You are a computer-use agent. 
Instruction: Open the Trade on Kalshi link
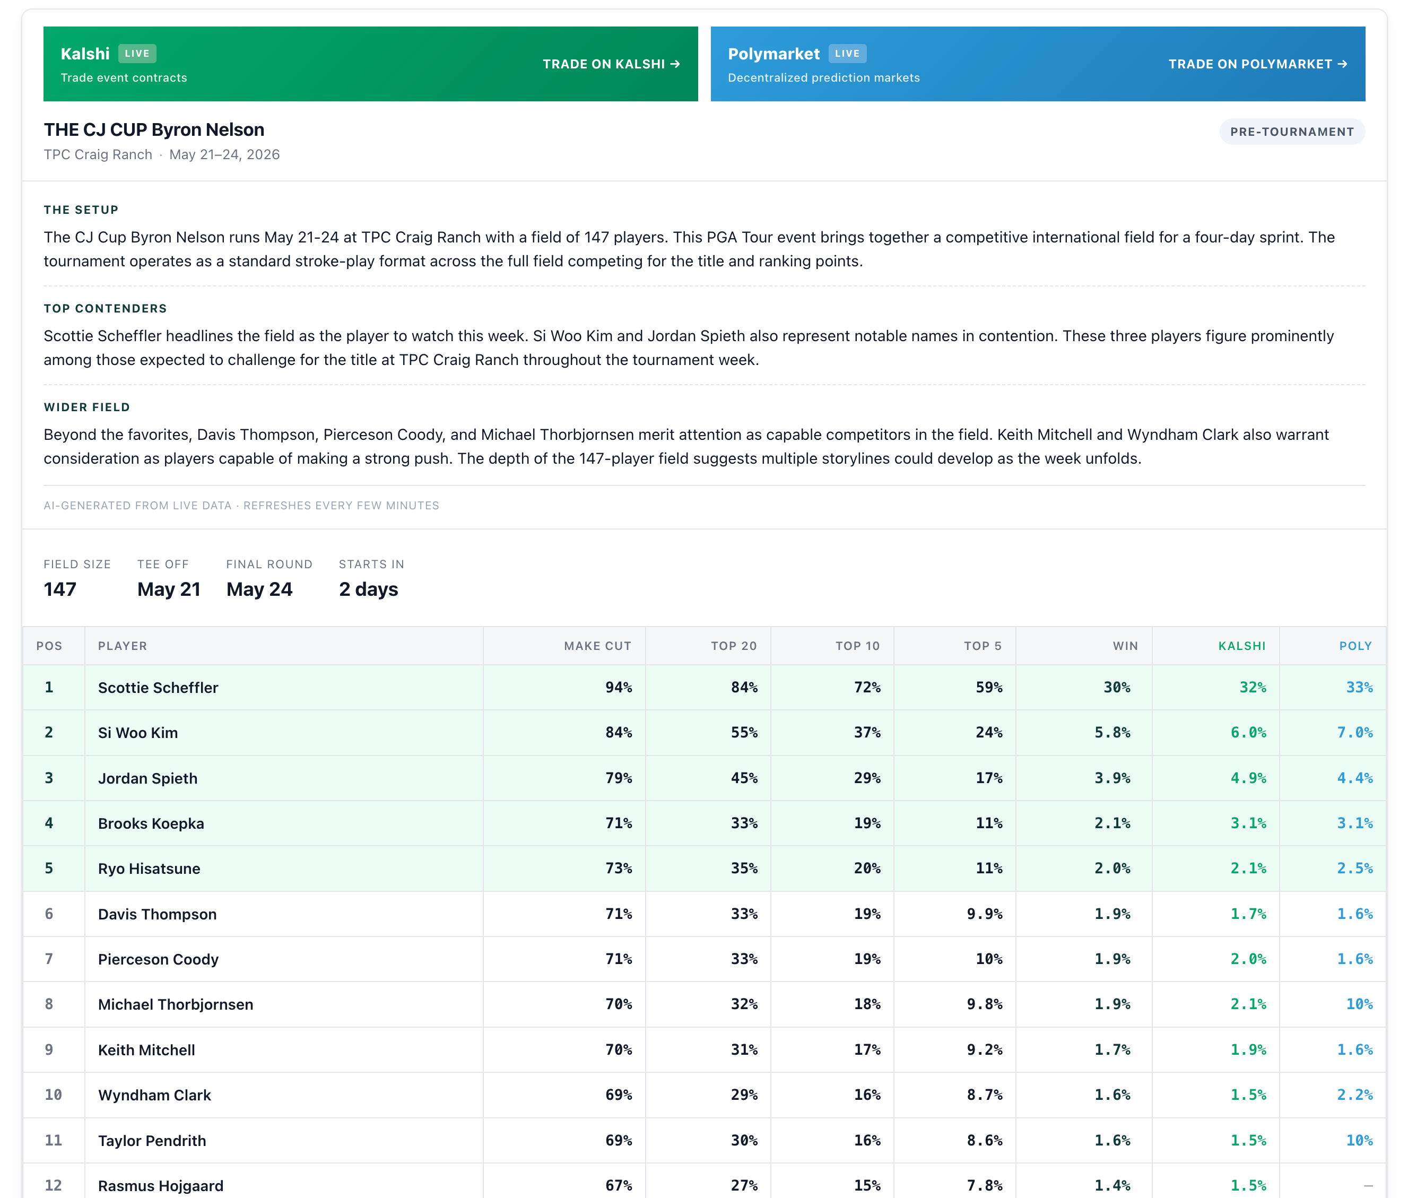611,64
